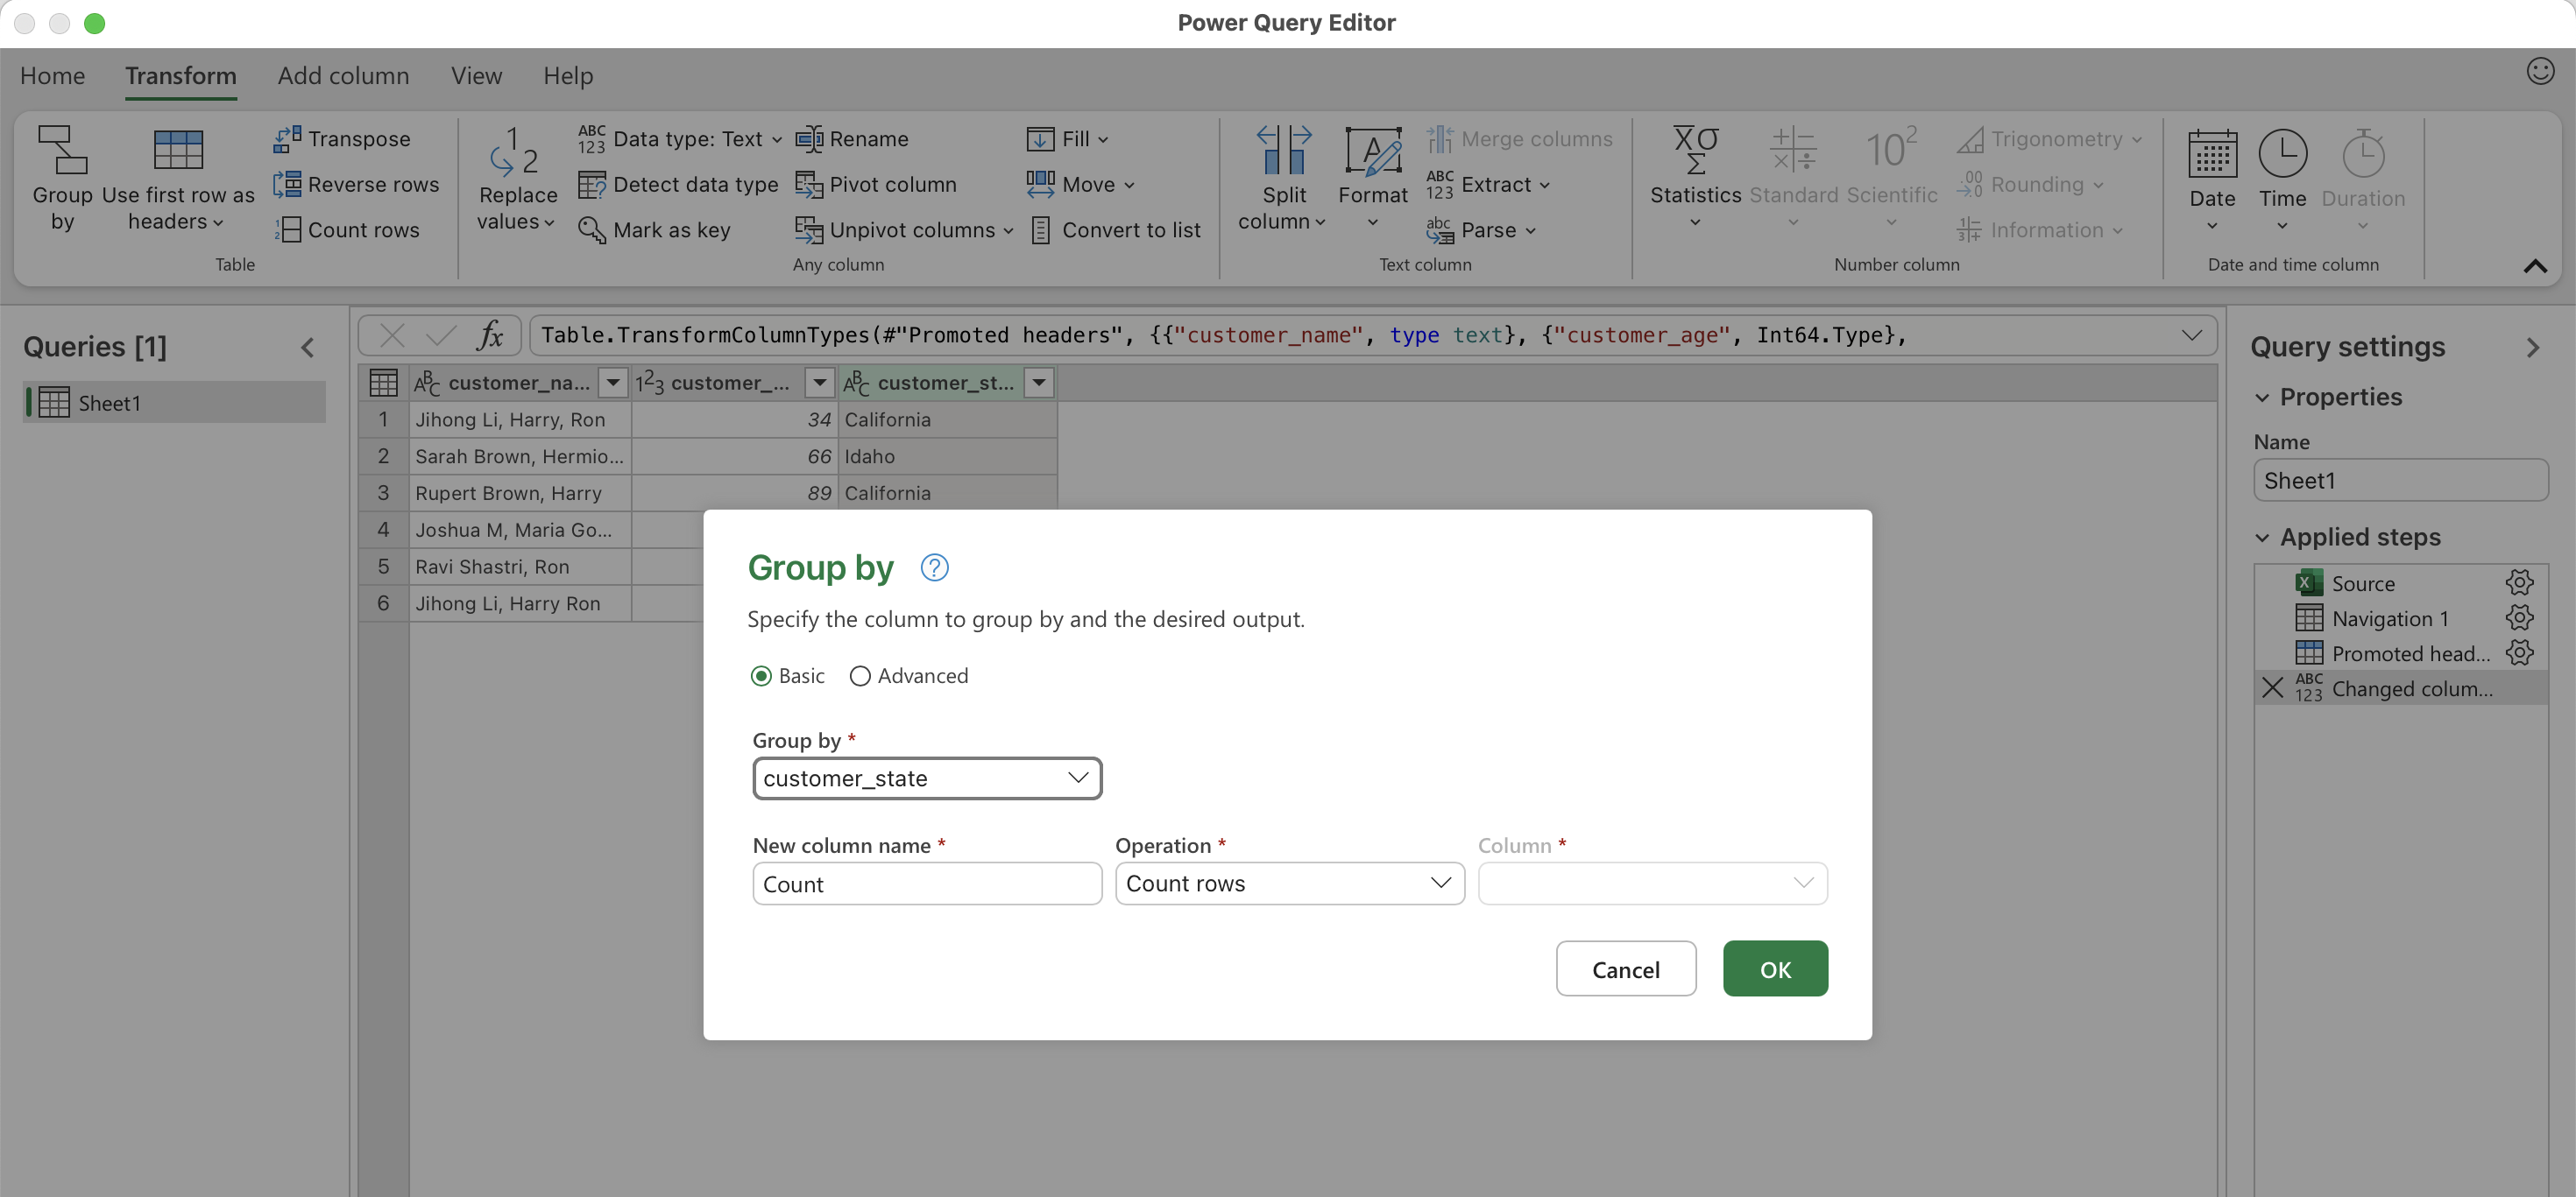Delete the Changed column step X icon
2576x1197 pixels.
(x=2272, y=687)
